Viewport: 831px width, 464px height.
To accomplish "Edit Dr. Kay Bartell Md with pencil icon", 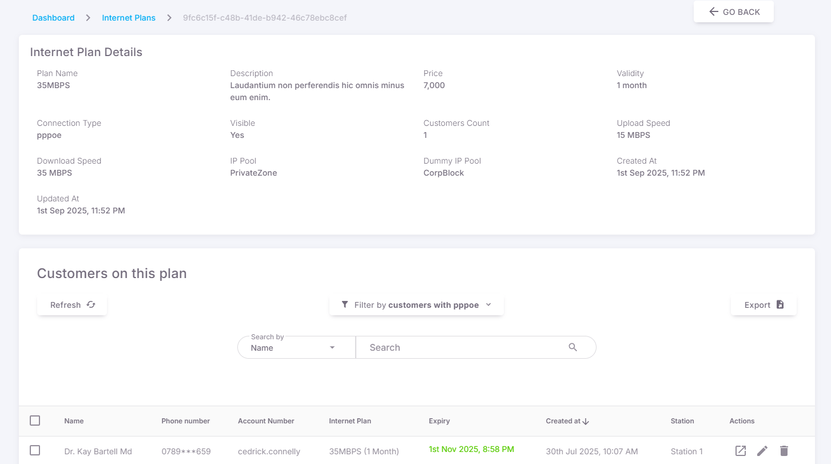I will [x=762, y=451].
